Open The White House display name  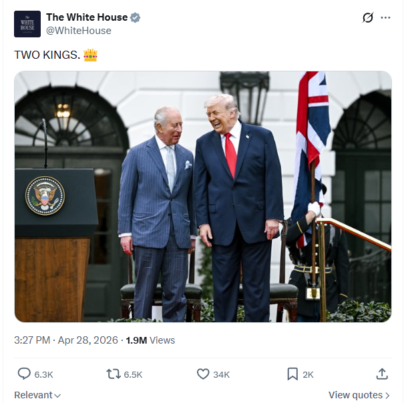(x=87, y=17)
